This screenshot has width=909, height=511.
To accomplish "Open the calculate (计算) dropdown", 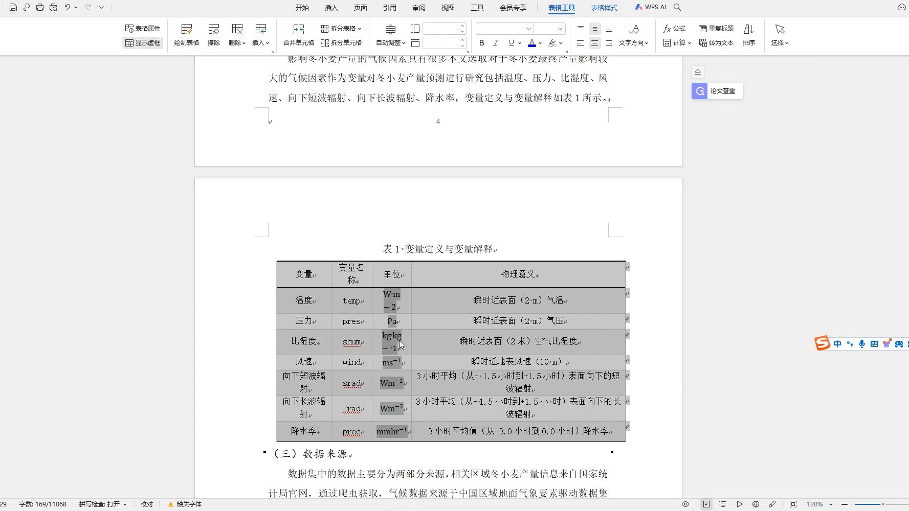I will 677,43.
